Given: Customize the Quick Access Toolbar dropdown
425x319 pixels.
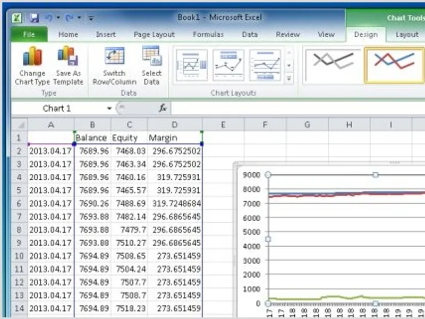Looking at the screenshot, I should pyautogui.click(x=91, y=18).
